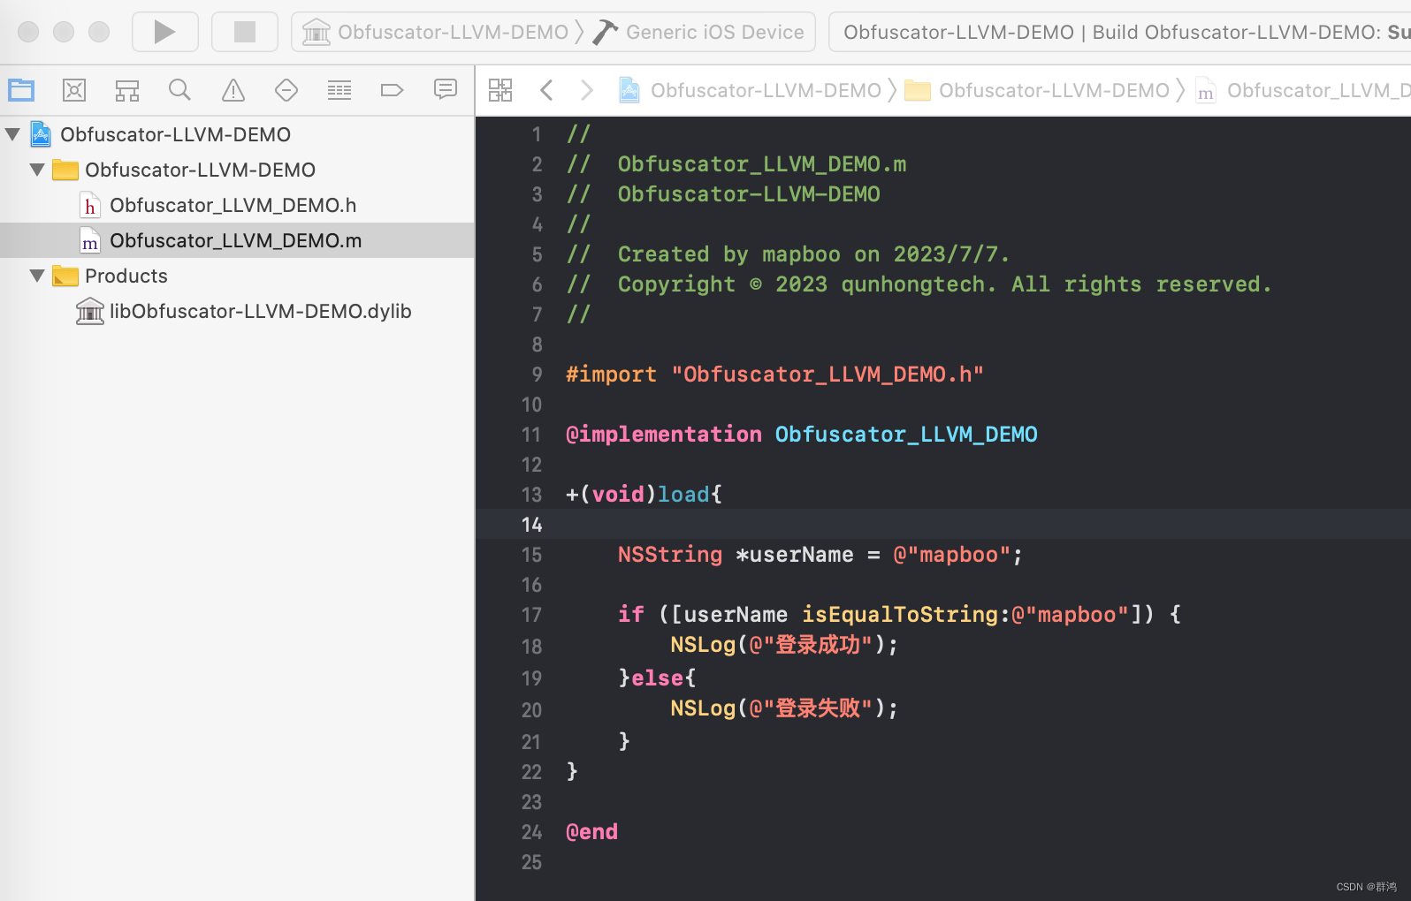Screen dimensions: 1411x901
Task: Run the build with the Play button
Action: tap(165, 32)
